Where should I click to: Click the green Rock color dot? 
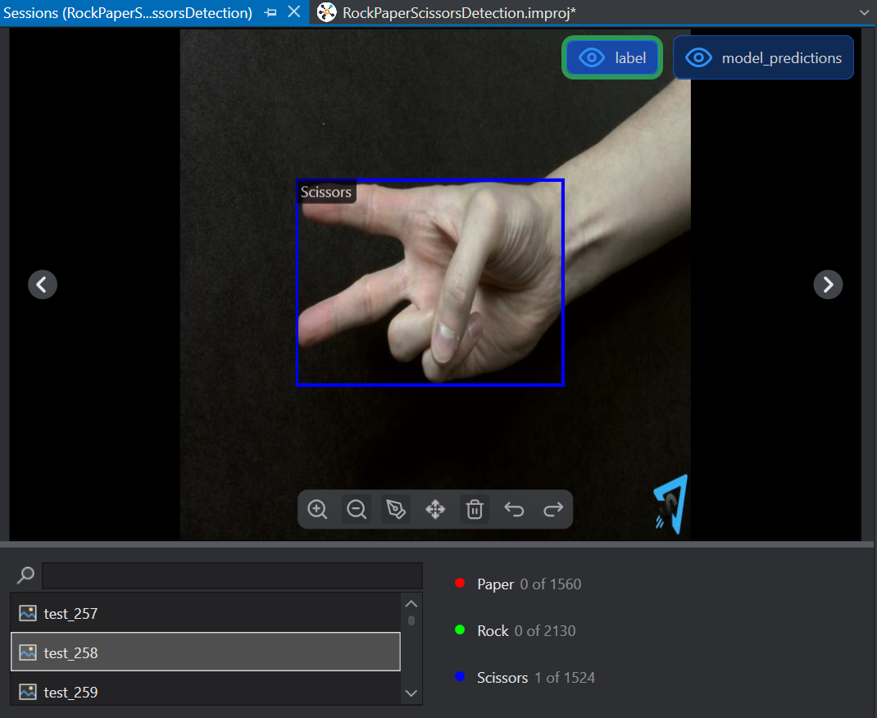(460, 629)
